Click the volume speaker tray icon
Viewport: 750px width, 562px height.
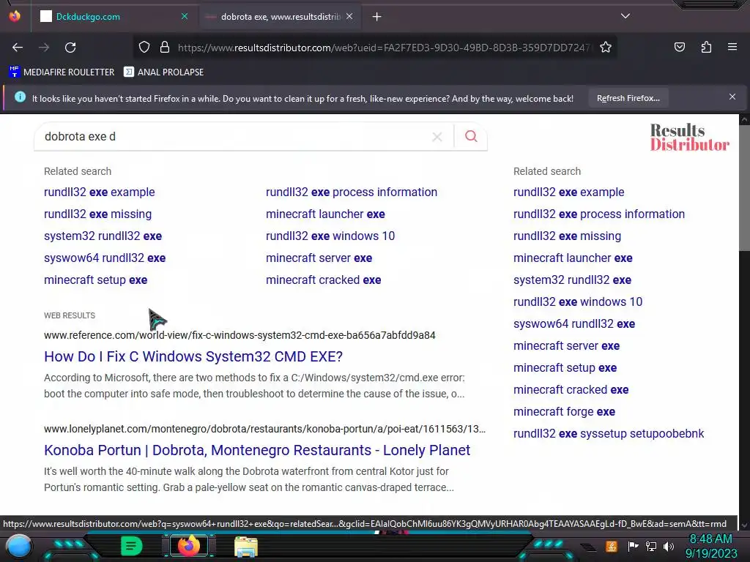669,546
